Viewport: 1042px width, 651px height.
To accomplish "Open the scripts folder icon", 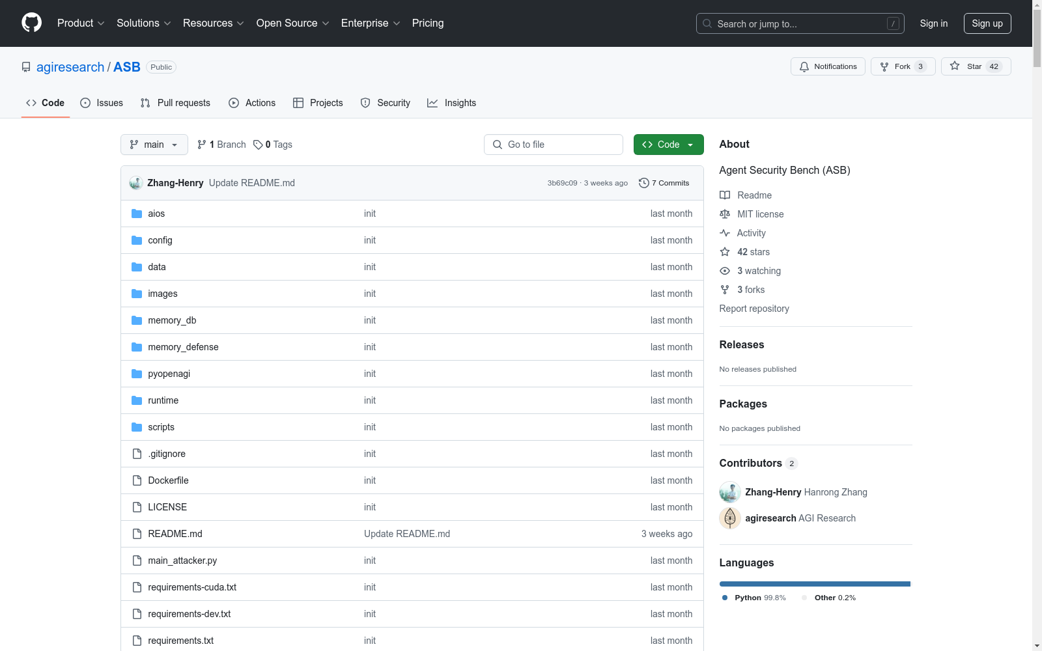I will tap(137, 427).
